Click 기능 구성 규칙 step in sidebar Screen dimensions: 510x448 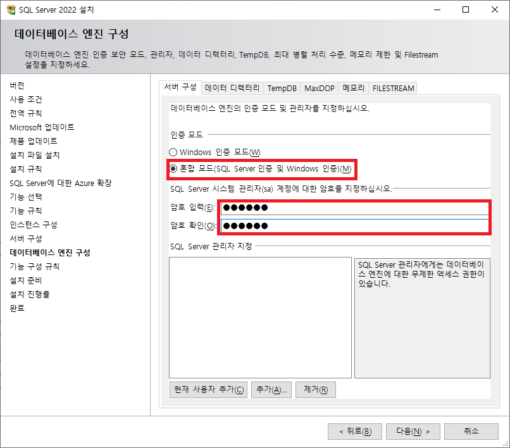tap(34, 267)
